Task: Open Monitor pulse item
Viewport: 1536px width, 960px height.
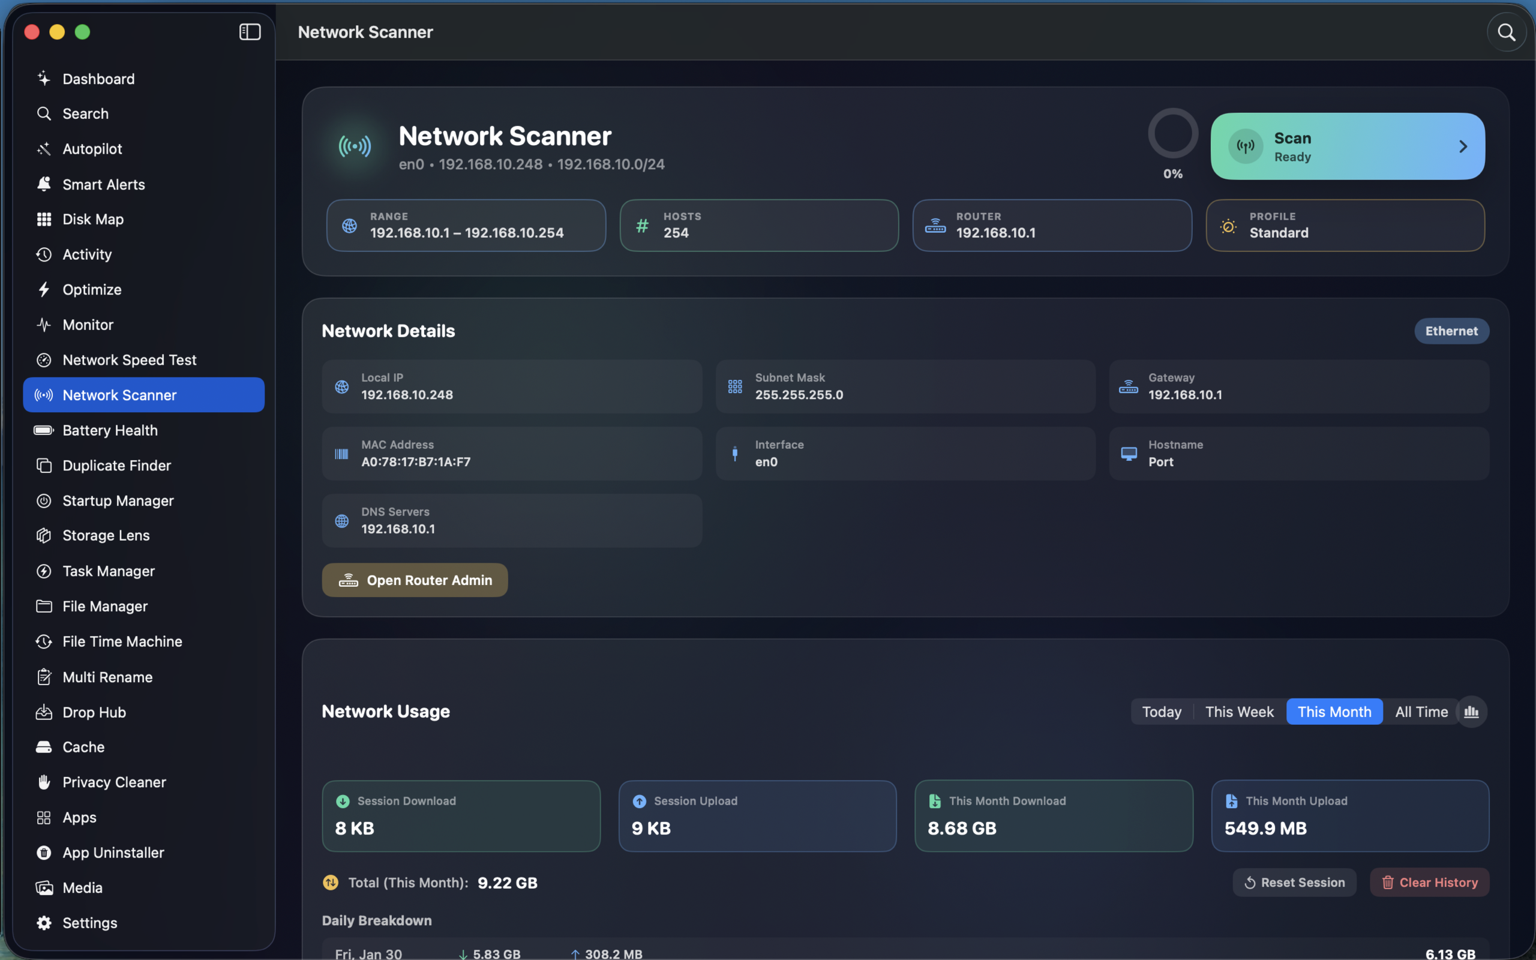Action: coord(143,325)
